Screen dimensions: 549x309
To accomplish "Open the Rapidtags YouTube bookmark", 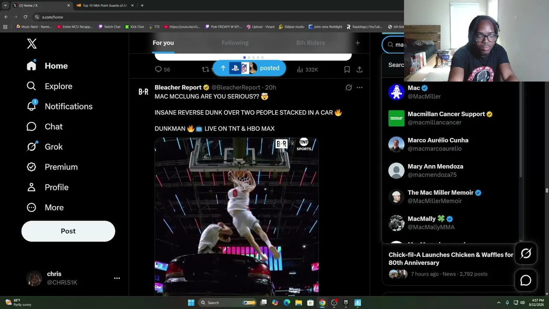I will click(364, 27).
